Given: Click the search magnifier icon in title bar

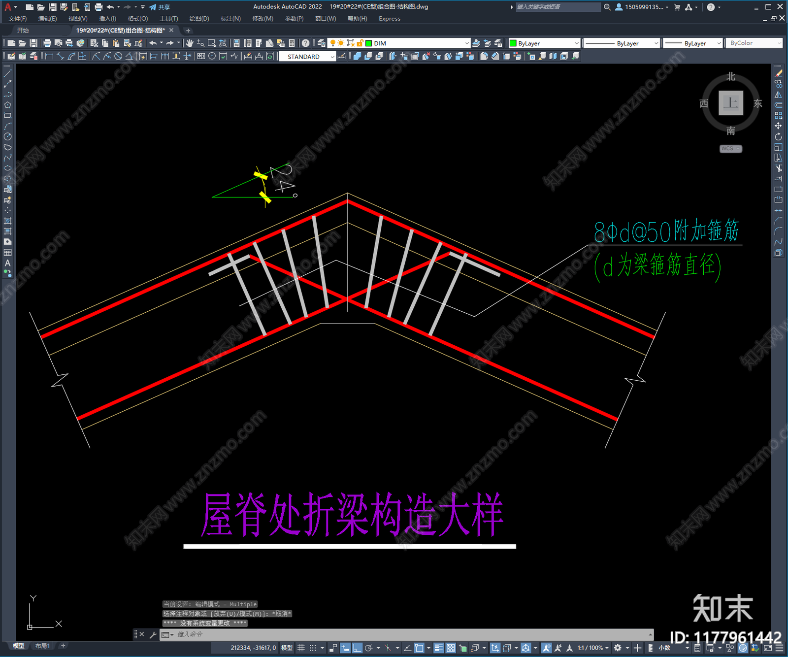Looking at the screenshot, I should [607, 7].
